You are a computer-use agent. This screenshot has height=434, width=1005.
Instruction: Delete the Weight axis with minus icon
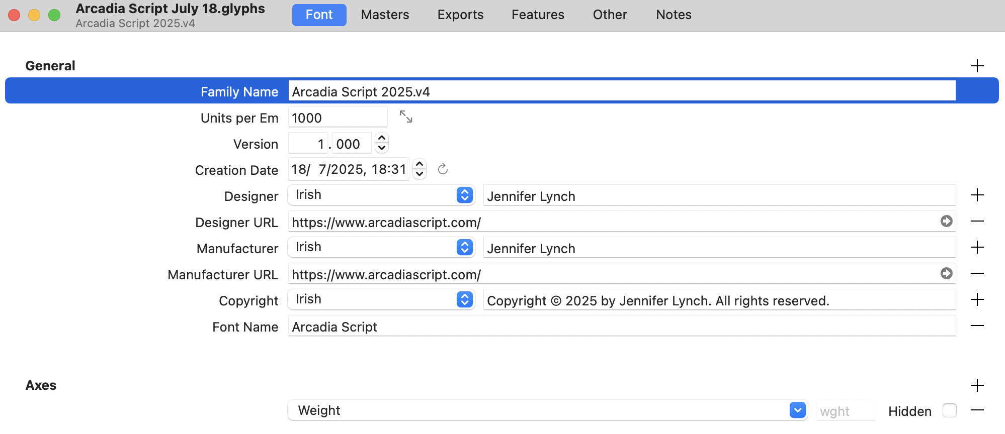[x=977, y=410]
